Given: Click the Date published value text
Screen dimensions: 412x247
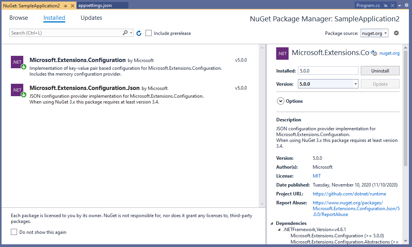Looking at the screenshot, I should 355,185.
